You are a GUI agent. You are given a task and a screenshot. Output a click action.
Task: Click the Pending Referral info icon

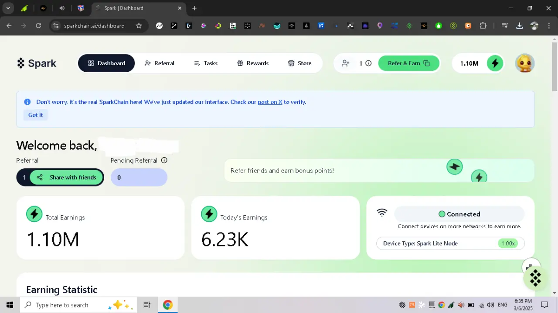tap(164, 160)
